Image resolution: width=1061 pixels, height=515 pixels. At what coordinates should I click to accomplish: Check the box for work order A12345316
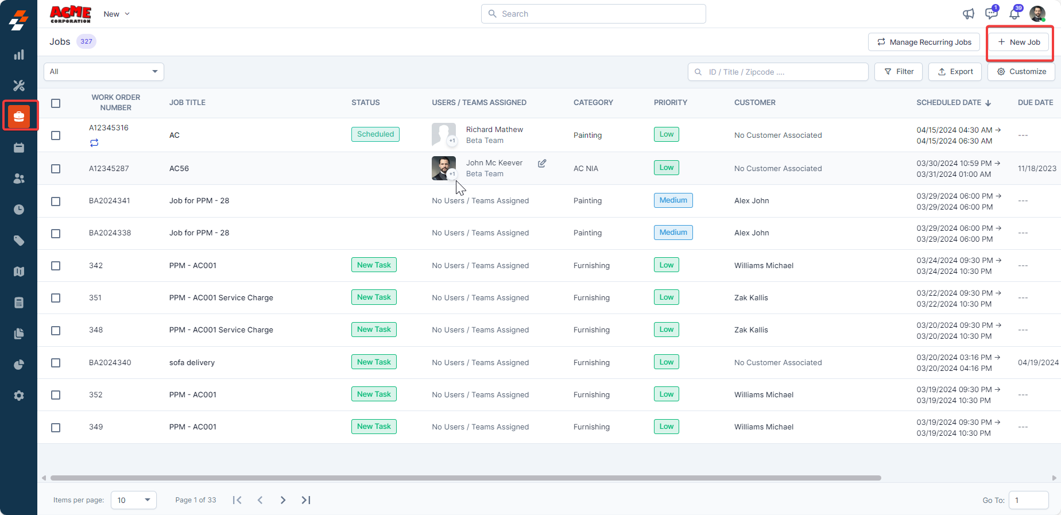(x=56, y=135)
